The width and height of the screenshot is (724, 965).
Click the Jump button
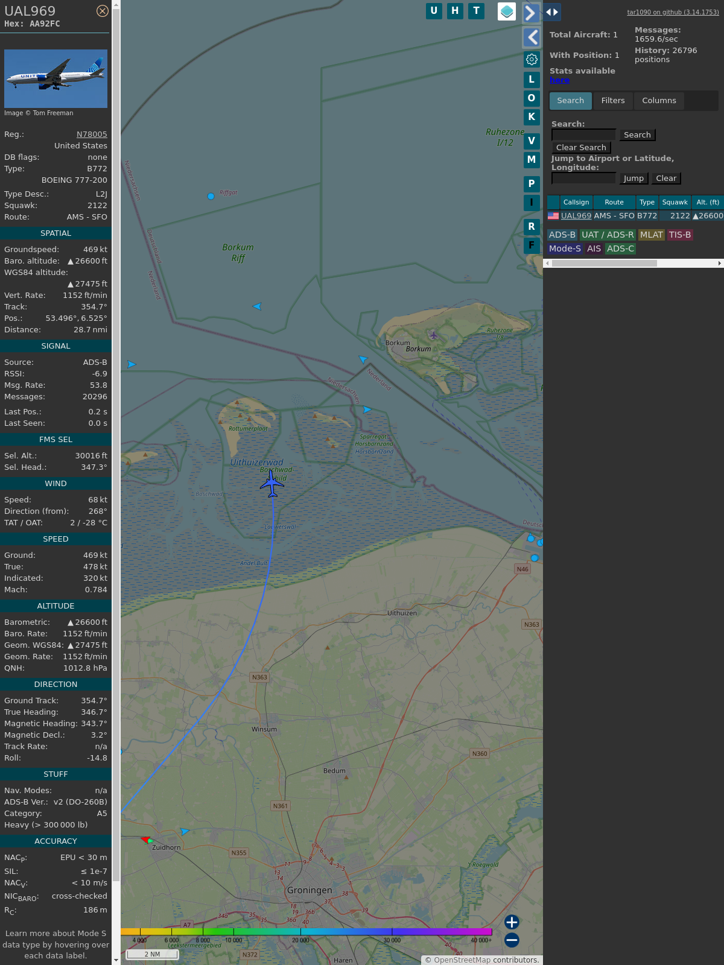point(634,179)
